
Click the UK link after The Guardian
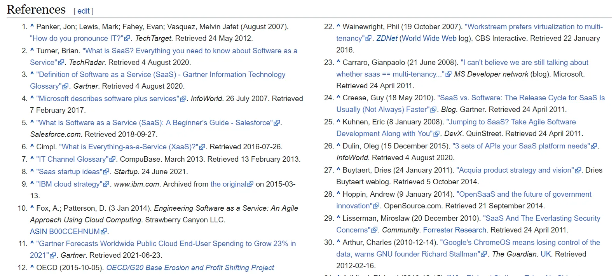click(x=546, y=254)
